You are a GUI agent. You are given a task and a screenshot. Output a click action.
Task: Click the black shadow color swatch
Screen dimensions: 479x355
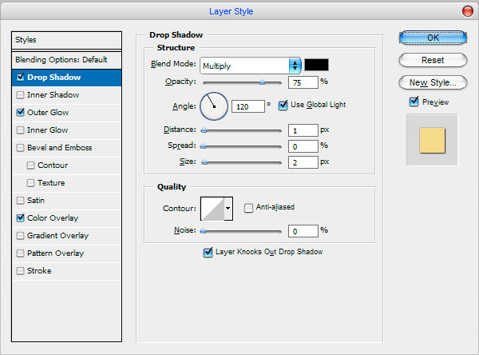[316, 65]
